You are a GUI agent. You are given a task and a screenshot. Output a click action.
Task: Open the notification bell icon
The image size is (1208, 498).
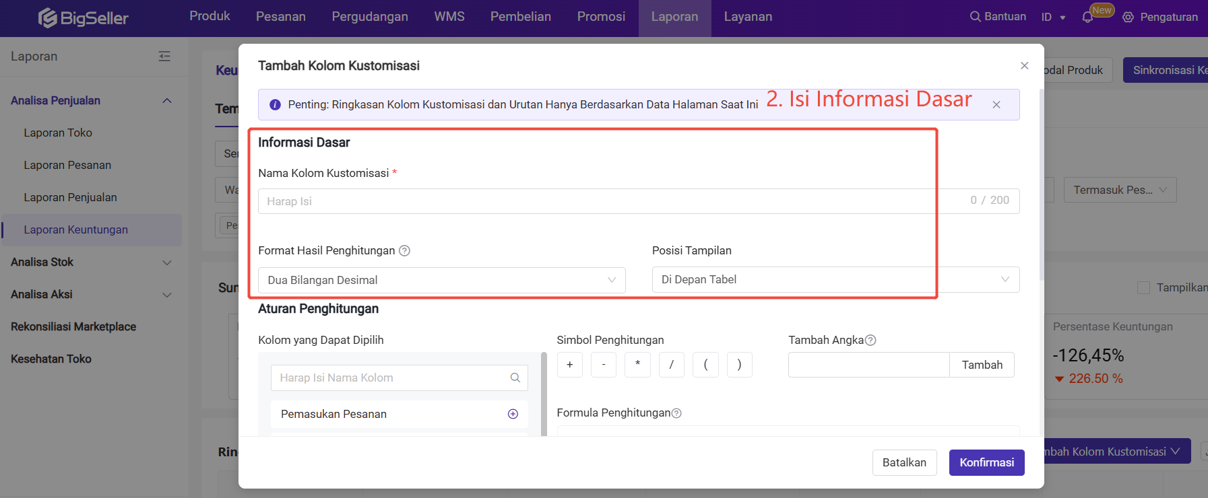[1087, 17]
